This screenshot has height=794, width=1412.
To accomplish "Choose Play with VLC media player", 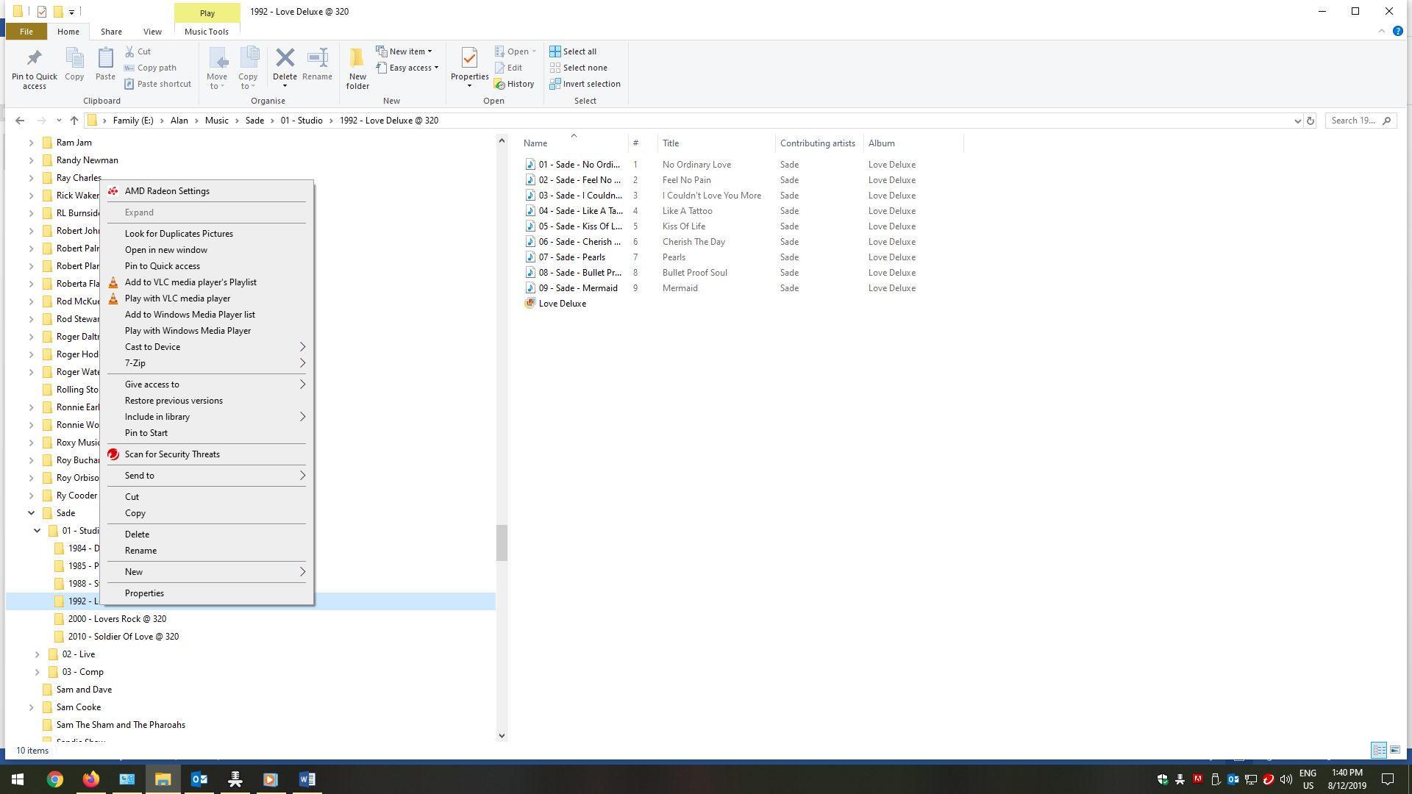I will pos(207,298).
